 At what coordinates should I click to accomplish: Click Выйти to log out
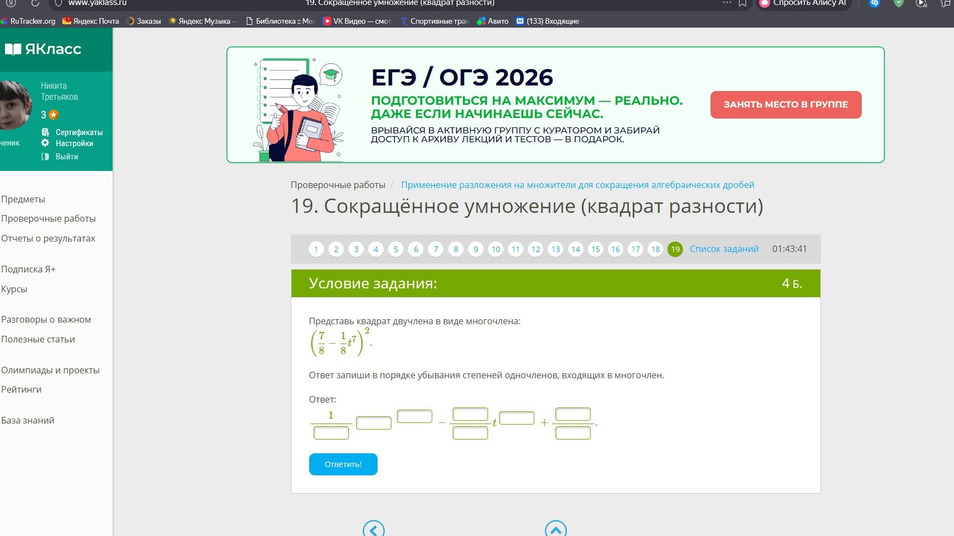click(60, 157)
